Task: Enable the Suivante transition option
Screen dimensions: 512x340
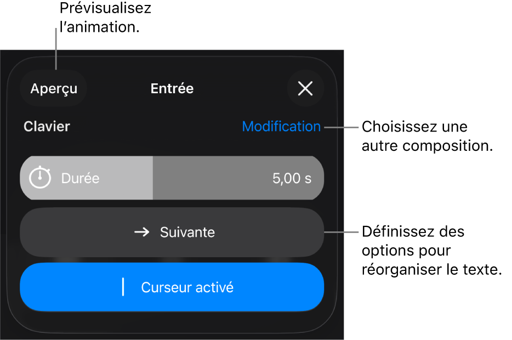Action: (172, 232)
